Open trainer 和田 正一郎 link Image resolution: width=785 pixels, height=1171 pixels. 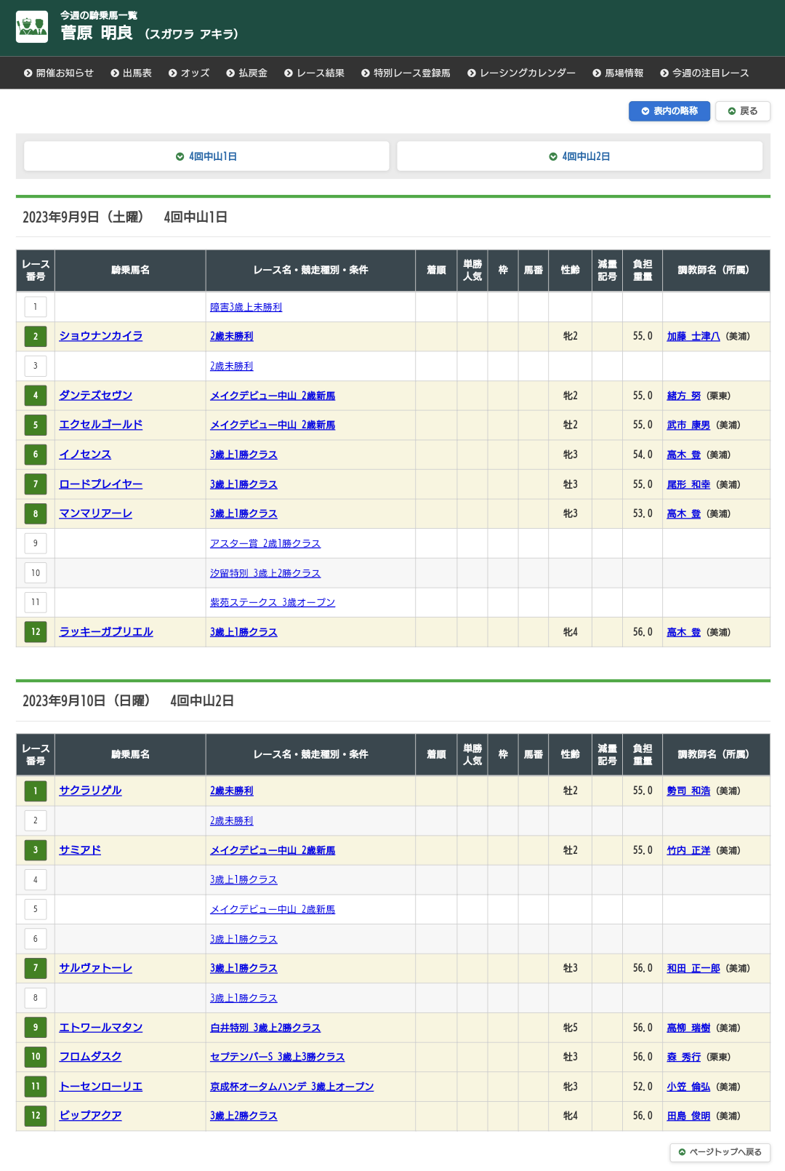693,968
